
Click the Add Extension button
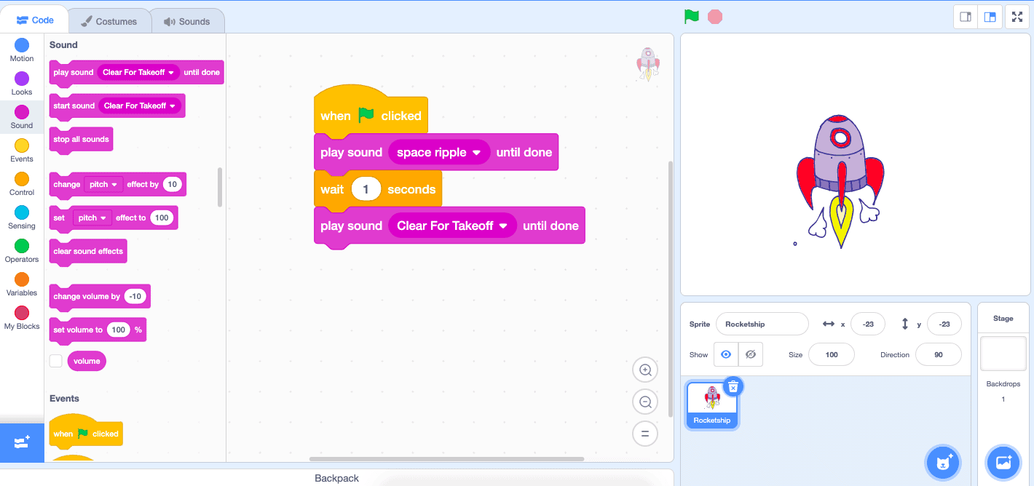click(x=22, y=443)
